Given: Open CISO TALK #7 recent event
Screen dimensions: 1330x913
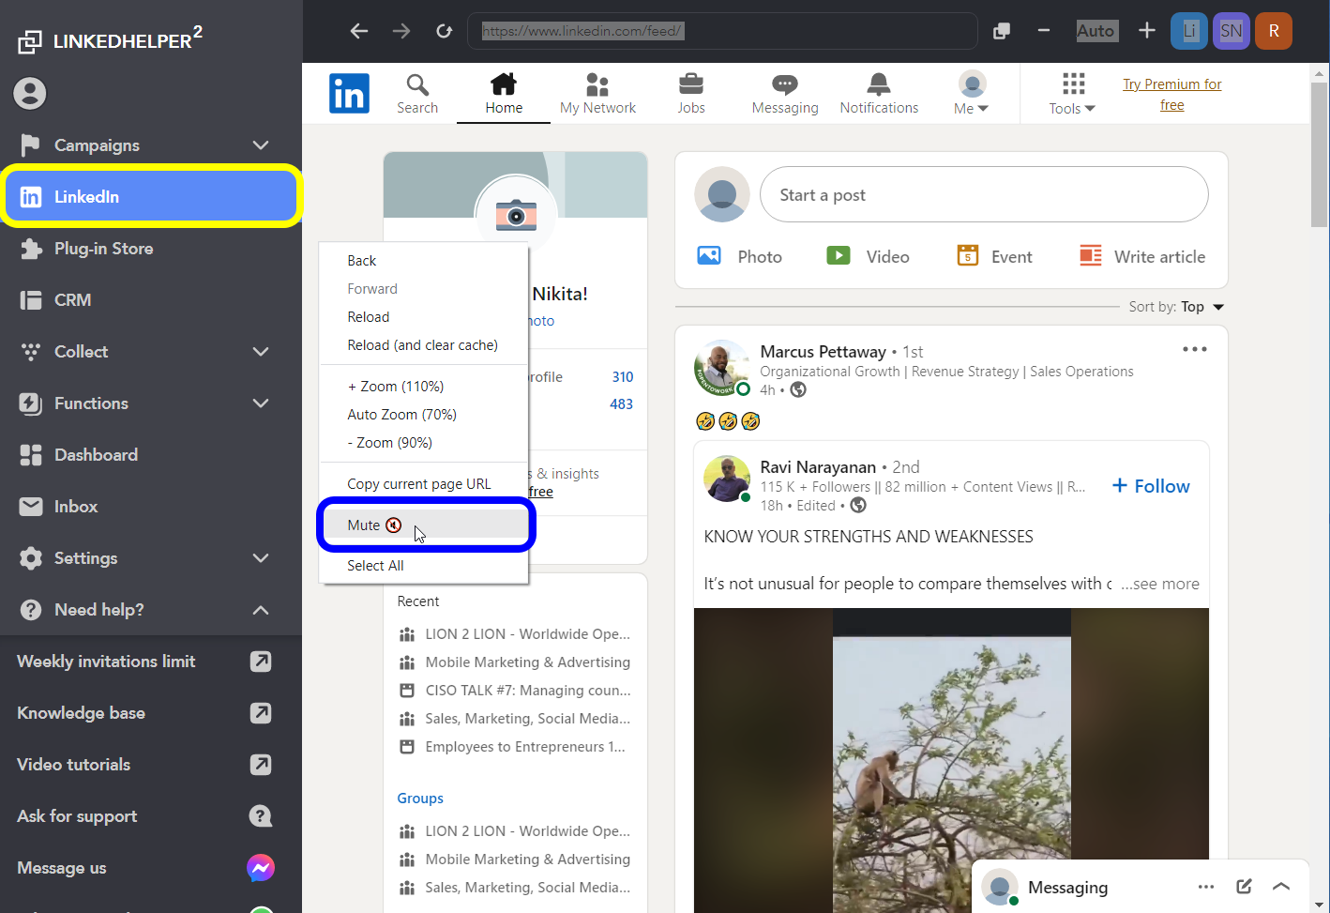Looking at the screenshot, I should click(x=515, y=691).
